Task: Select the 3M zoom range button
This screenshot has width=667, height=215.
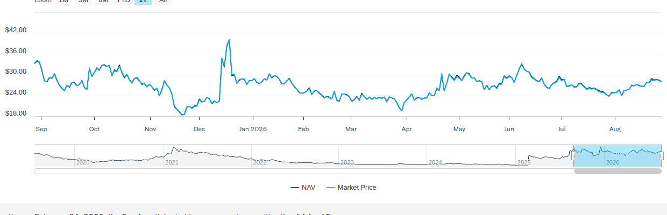Action: (83, 2)
